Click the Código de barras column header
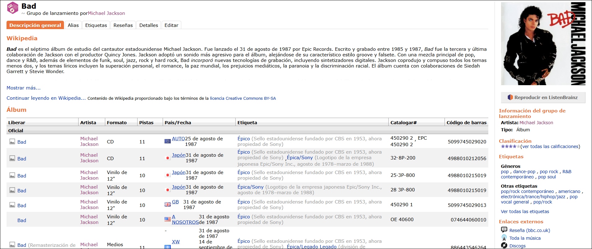The image size is (592, 249). (466, 123)
